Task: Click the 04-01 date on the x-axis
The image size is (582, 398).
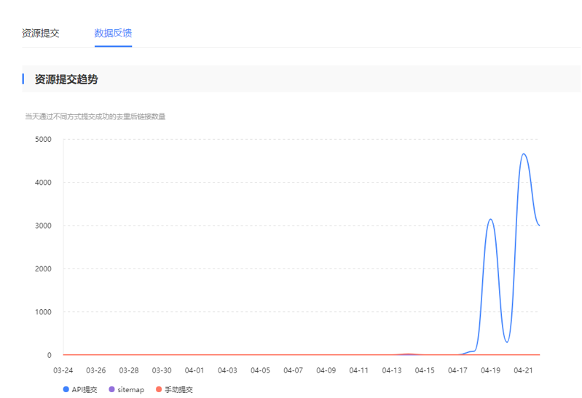Action: (x=194, y=370)
